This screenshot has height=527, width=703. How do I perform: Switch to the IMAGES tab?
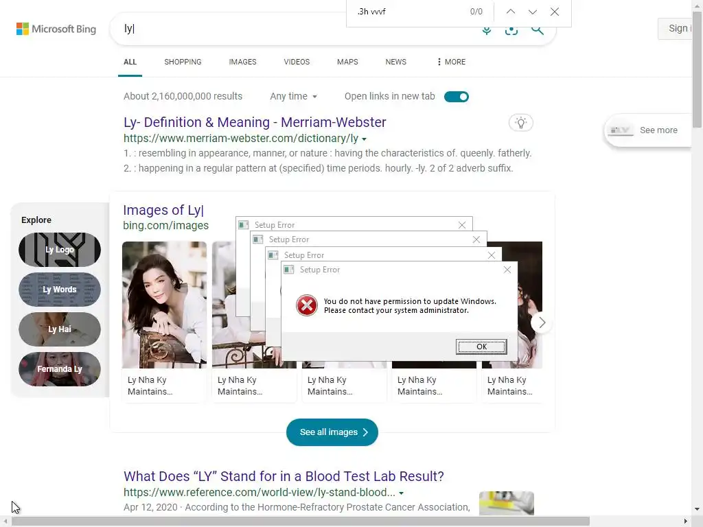coord(242,62)
